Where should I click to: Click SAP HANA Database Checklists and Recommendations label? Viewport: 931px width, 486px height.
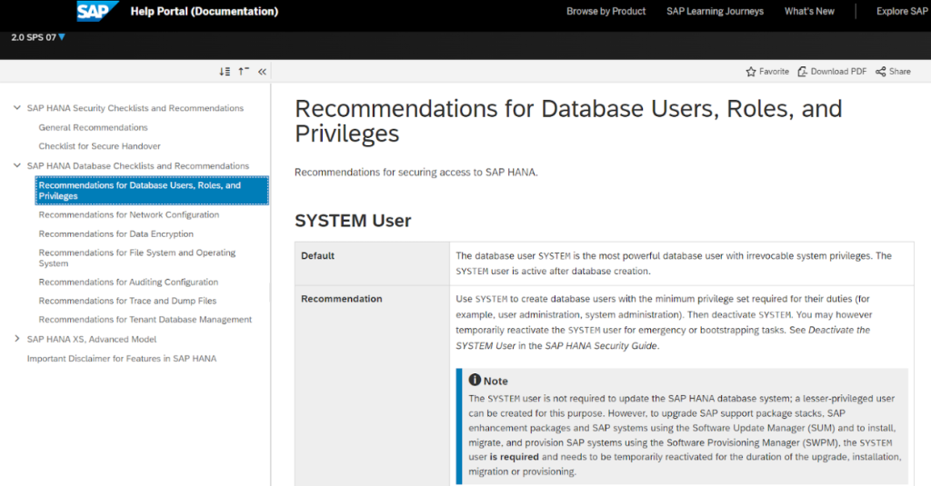tap(138, 165)
